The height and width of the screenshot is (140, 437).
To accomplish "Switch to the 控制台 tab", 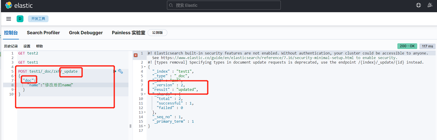I will tap(11, 33).
